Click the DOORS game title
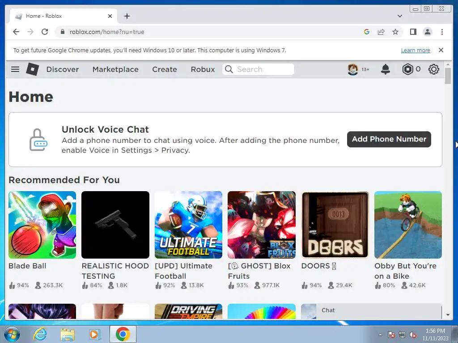This screenshot has height=343, width=458. pos(318,266)
